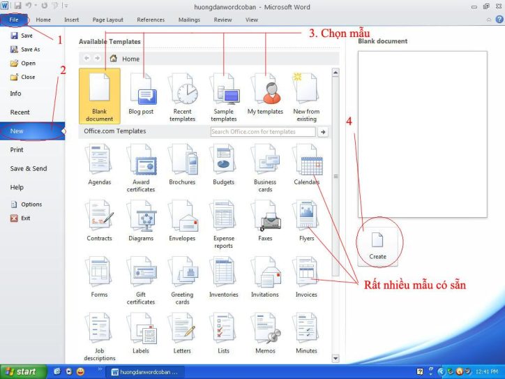Screen dimensions: 505x379
Task: Click the Windows start button
Action: (x=23, y=371)
